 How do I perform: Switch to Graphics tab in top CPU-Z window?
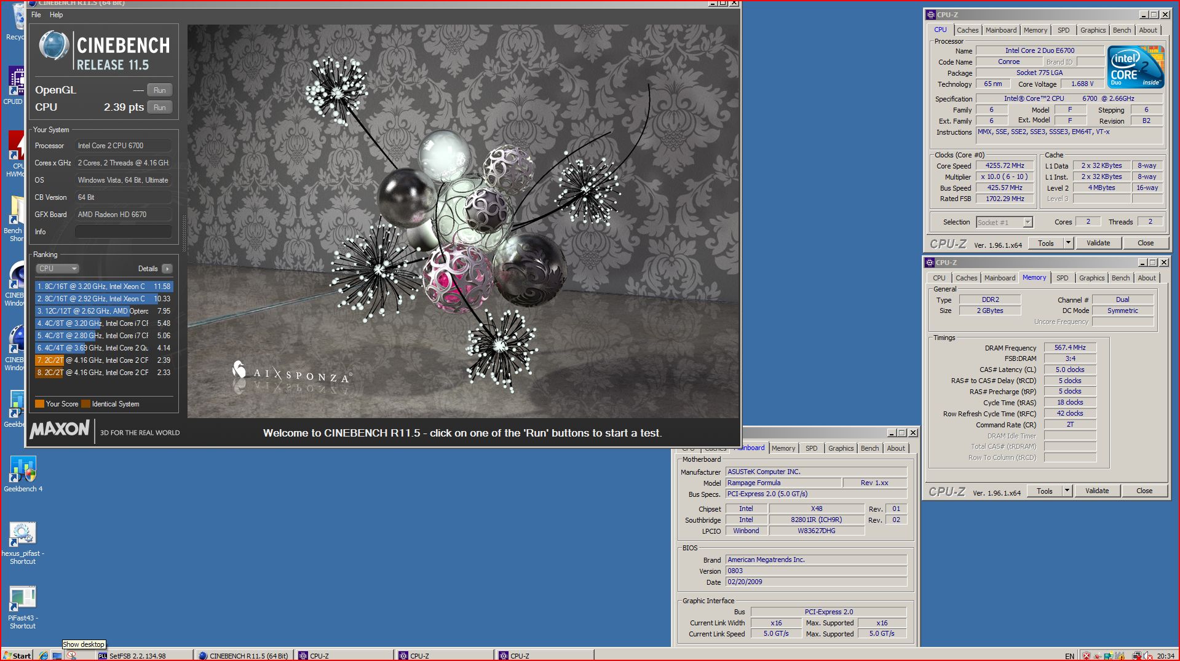click(x=1093, y=30)
